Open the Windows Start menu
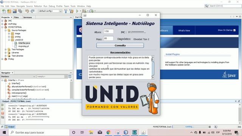Viewport: 242px width, 136px height. click(x=4, y=133)
